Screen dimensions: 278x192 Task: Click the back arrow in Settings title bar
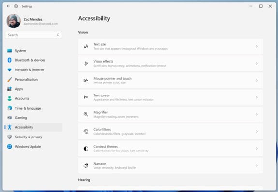click(x=8, y=6)
